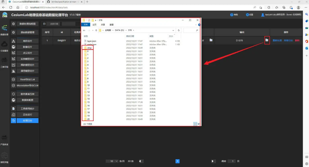Click the browser refresh button

(11, 7)
